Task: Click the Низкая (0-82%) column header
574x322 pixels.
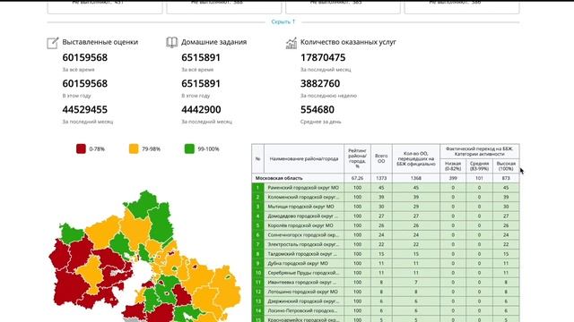Action: tap(453, 166)
